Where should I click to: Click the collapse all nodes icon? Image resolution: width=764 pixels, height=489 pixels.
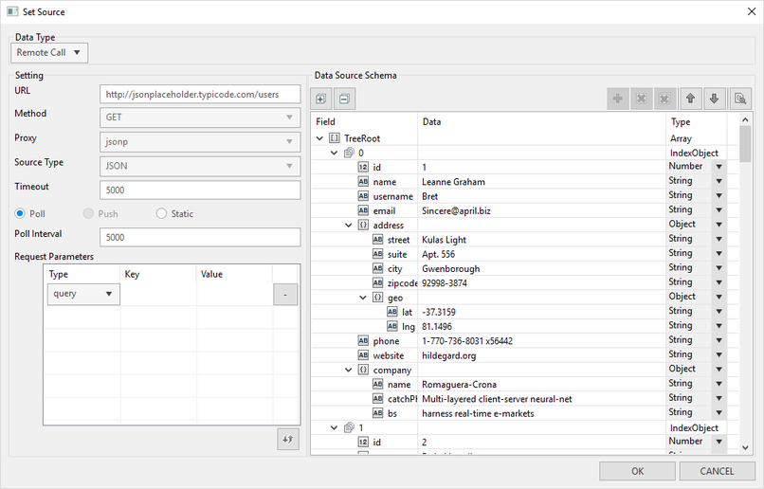pyautogui.click(x=344, y=99)
